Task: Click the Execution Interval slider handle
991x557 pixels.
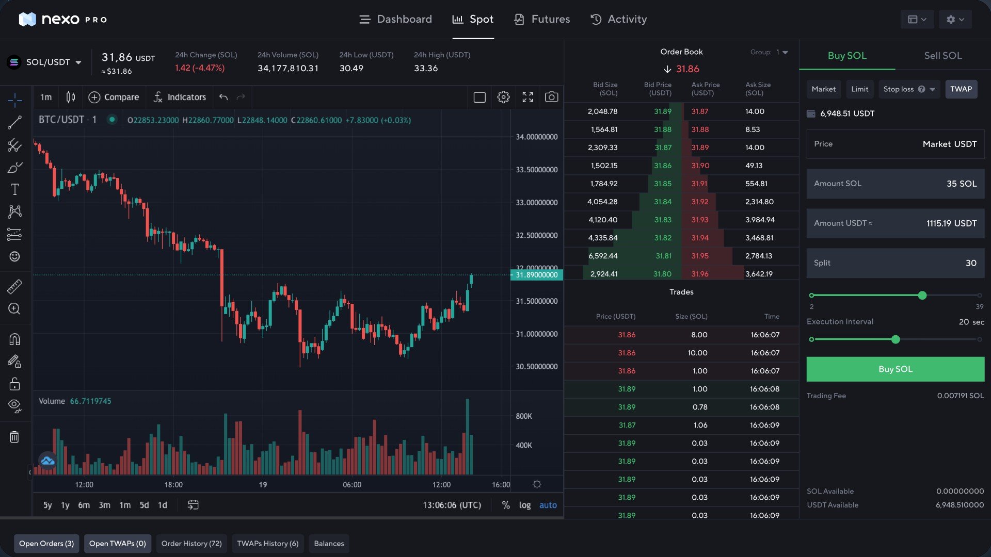Action: [896, 339]
